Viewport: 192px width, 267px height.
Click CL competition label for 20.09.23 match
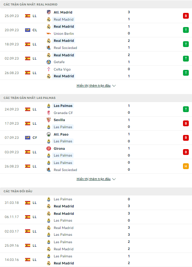pos(35,30)
